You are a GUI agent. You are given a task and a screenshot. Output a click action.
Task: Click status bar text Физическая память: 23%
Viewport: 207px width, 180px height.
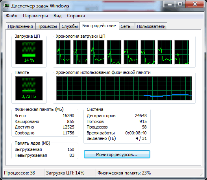pos(124,173)
